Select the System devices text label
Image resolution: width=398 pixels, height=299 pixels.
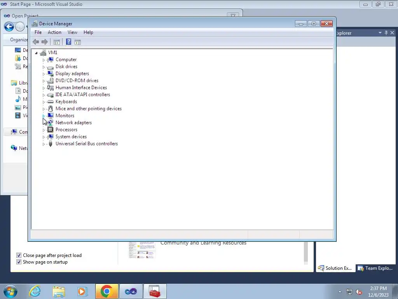pos(71,137)
